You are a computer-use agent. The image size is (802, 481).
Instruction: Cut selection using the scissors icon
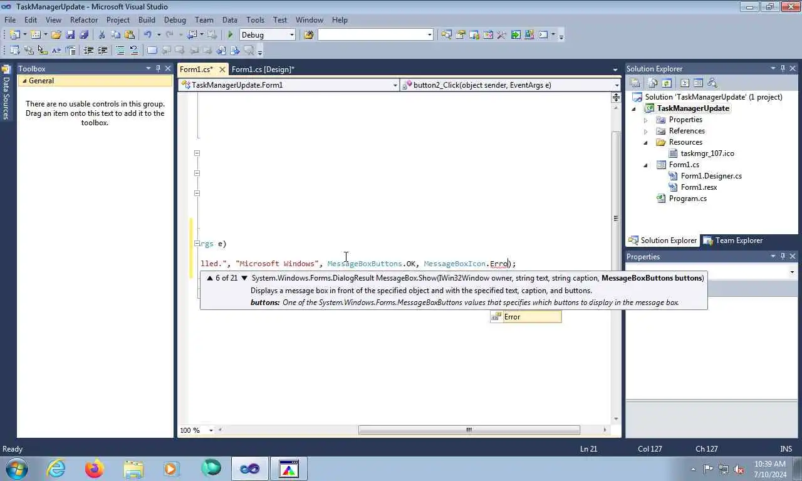tap(102, 35)
